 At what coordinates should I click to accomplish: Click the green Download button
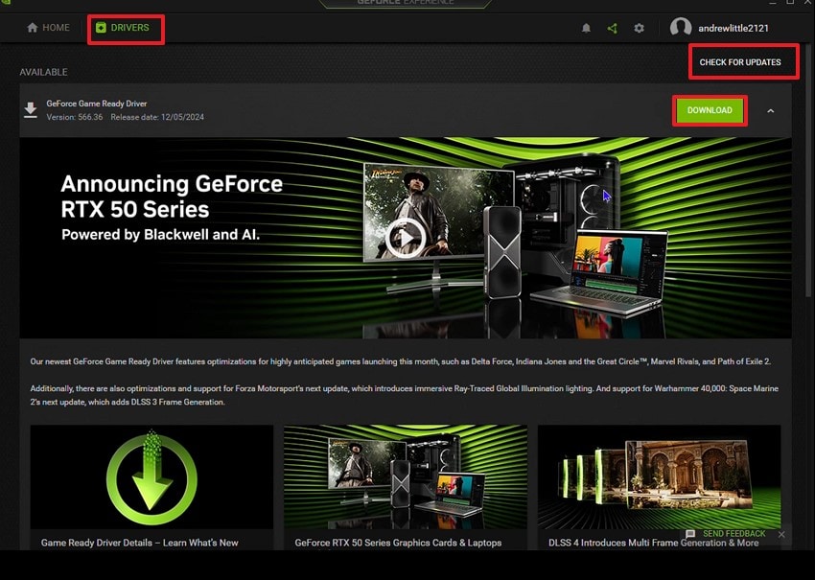[x=710, y=110]
